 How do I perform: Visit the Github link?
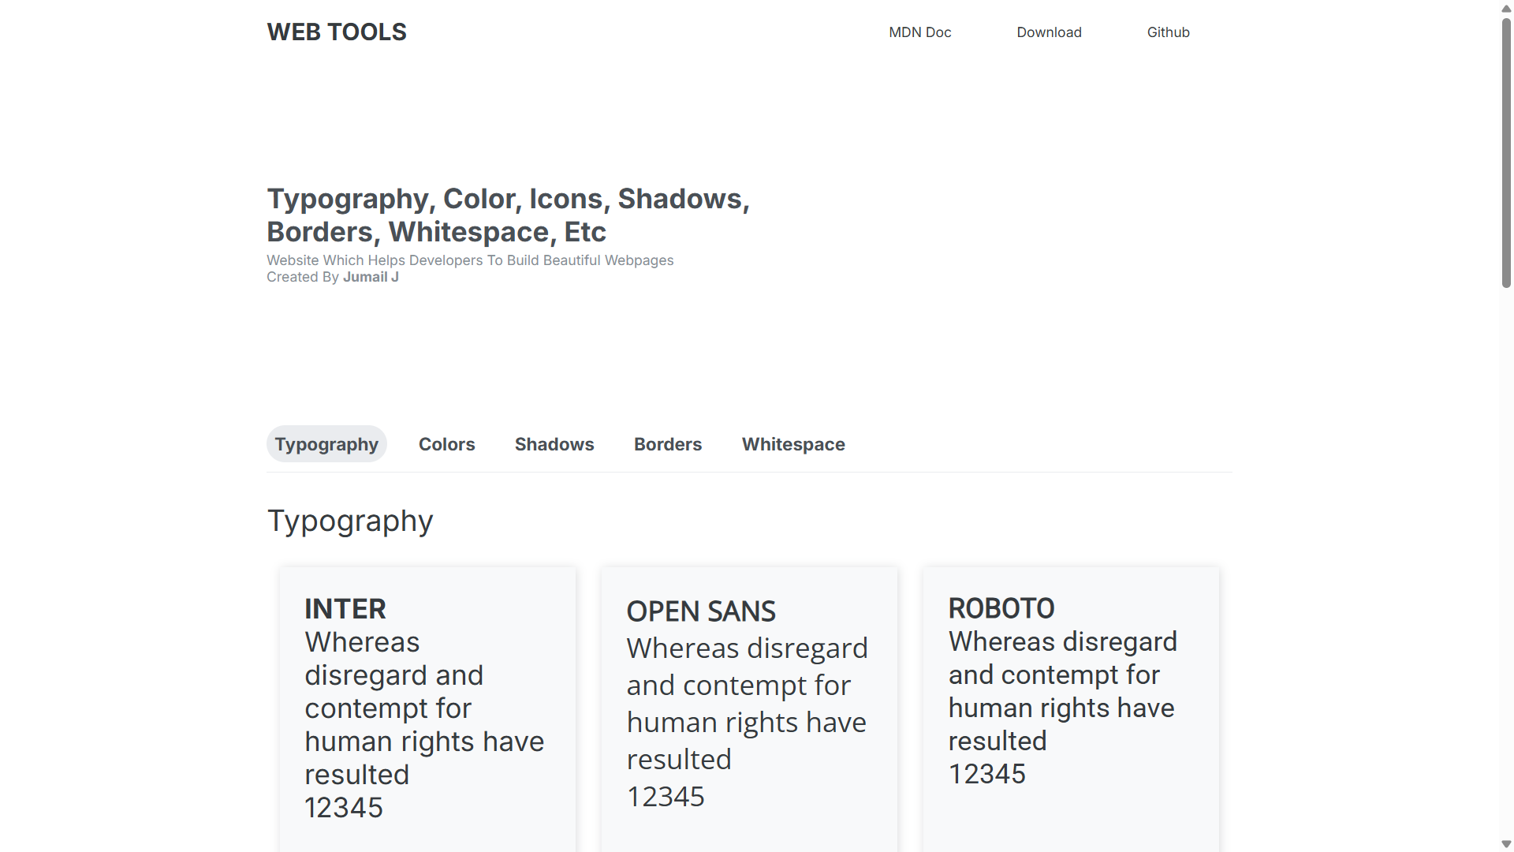pos(1168,32)
